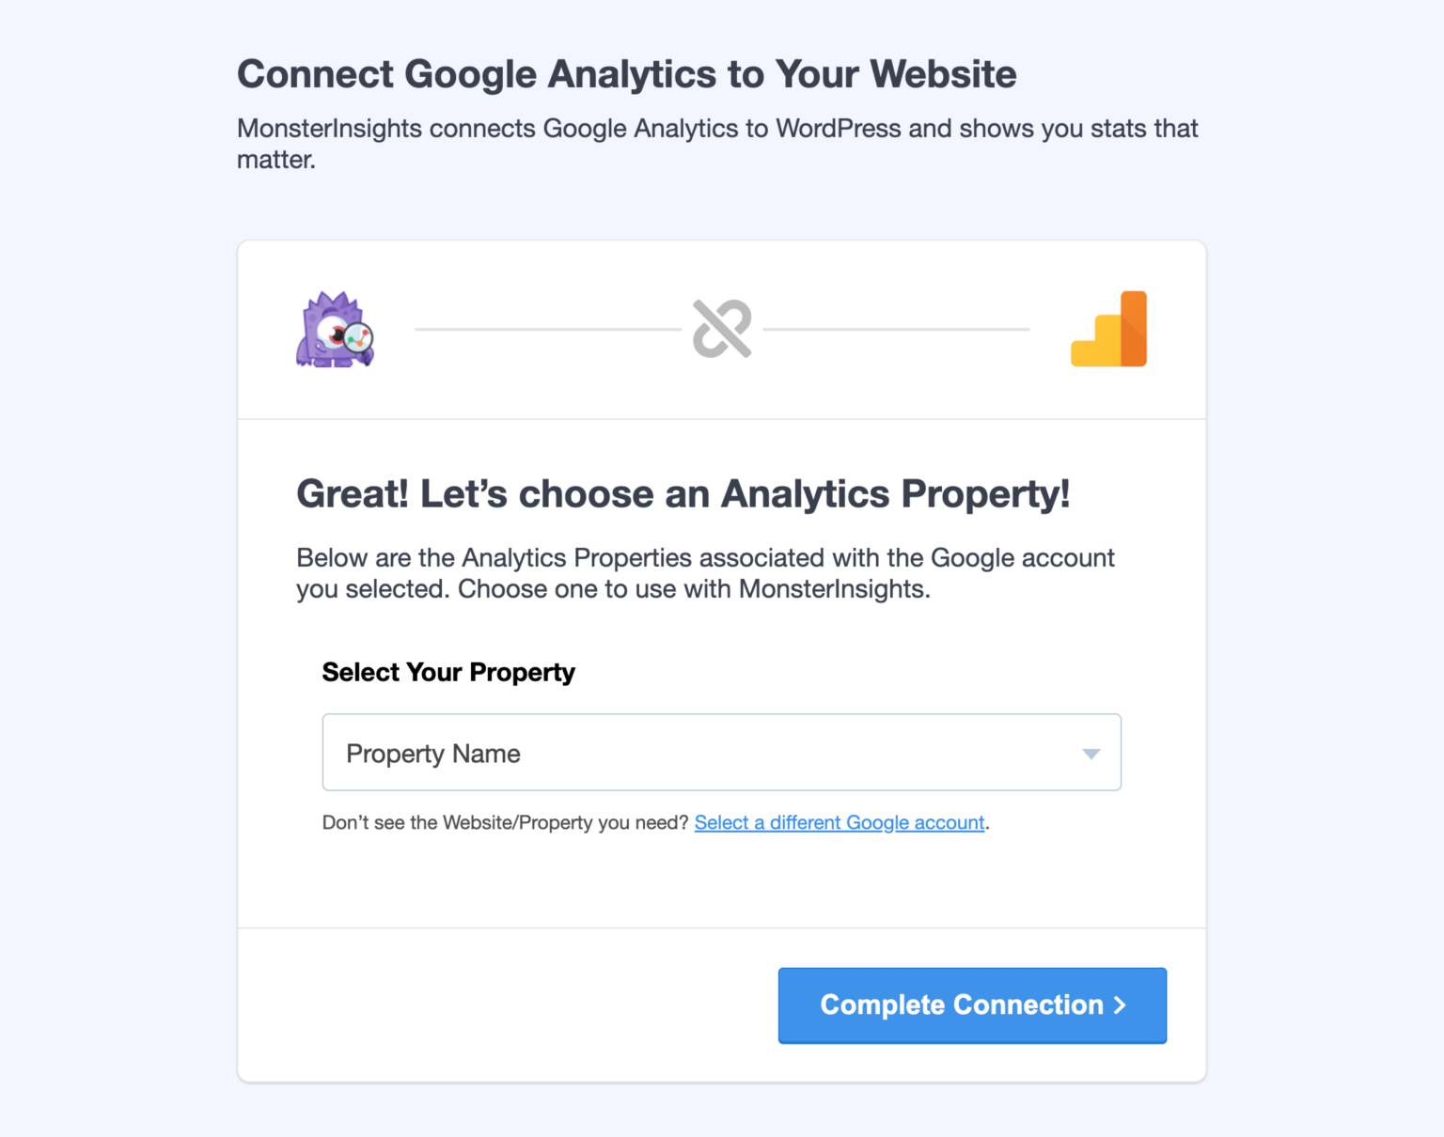This screenshot has height=1137, width=1444.
Task: Click the MonsterInsights description subtitle
Action: pos(717,143)
